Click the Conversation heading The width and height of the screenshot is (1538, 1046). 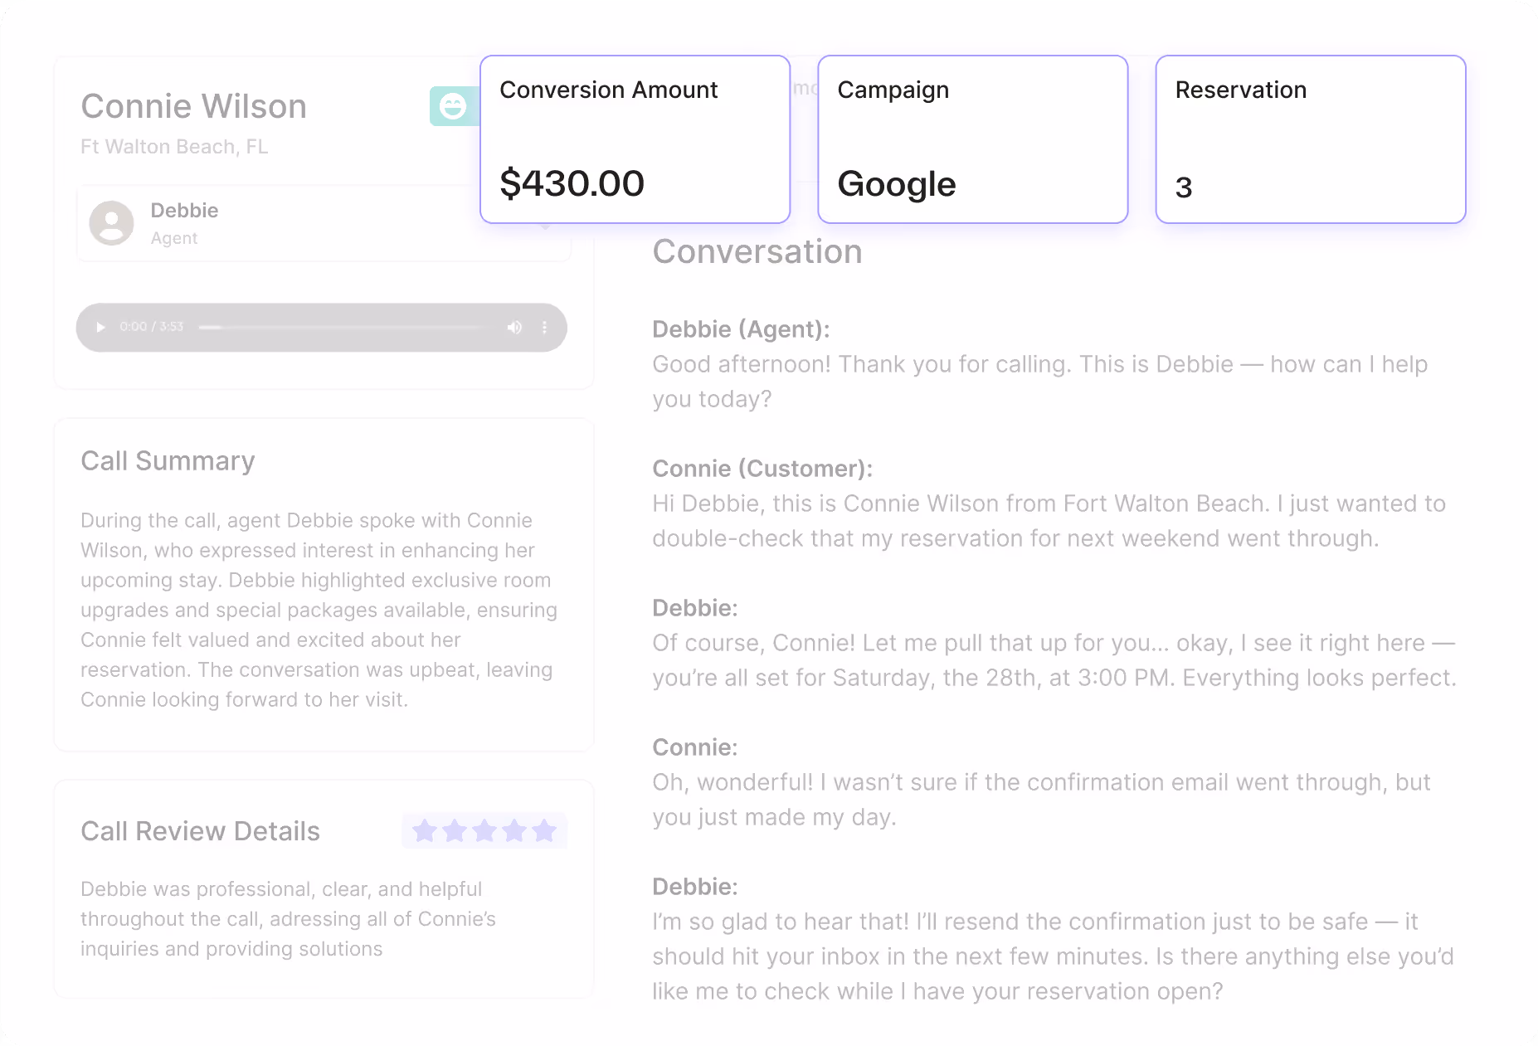[757, 252]
